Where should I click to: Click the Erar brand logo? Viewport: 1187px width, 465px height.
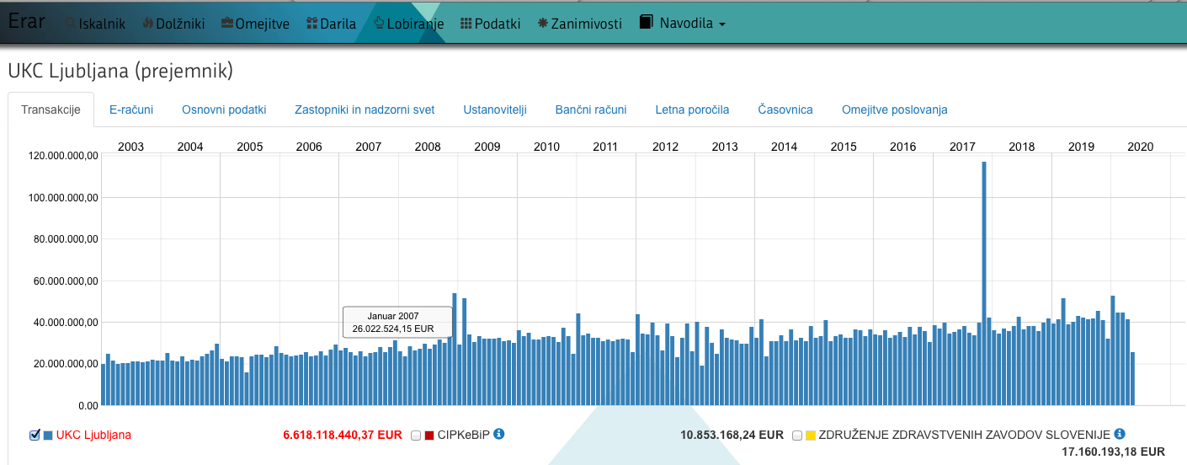pos(26,21)
